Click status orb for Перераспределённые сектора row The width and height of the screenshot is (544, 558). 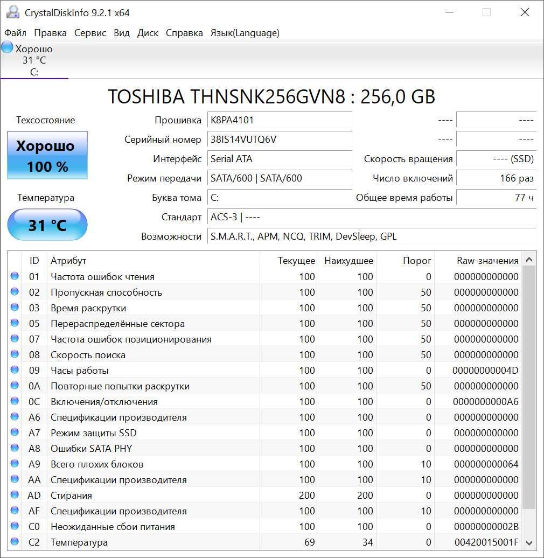pos(15,323)
